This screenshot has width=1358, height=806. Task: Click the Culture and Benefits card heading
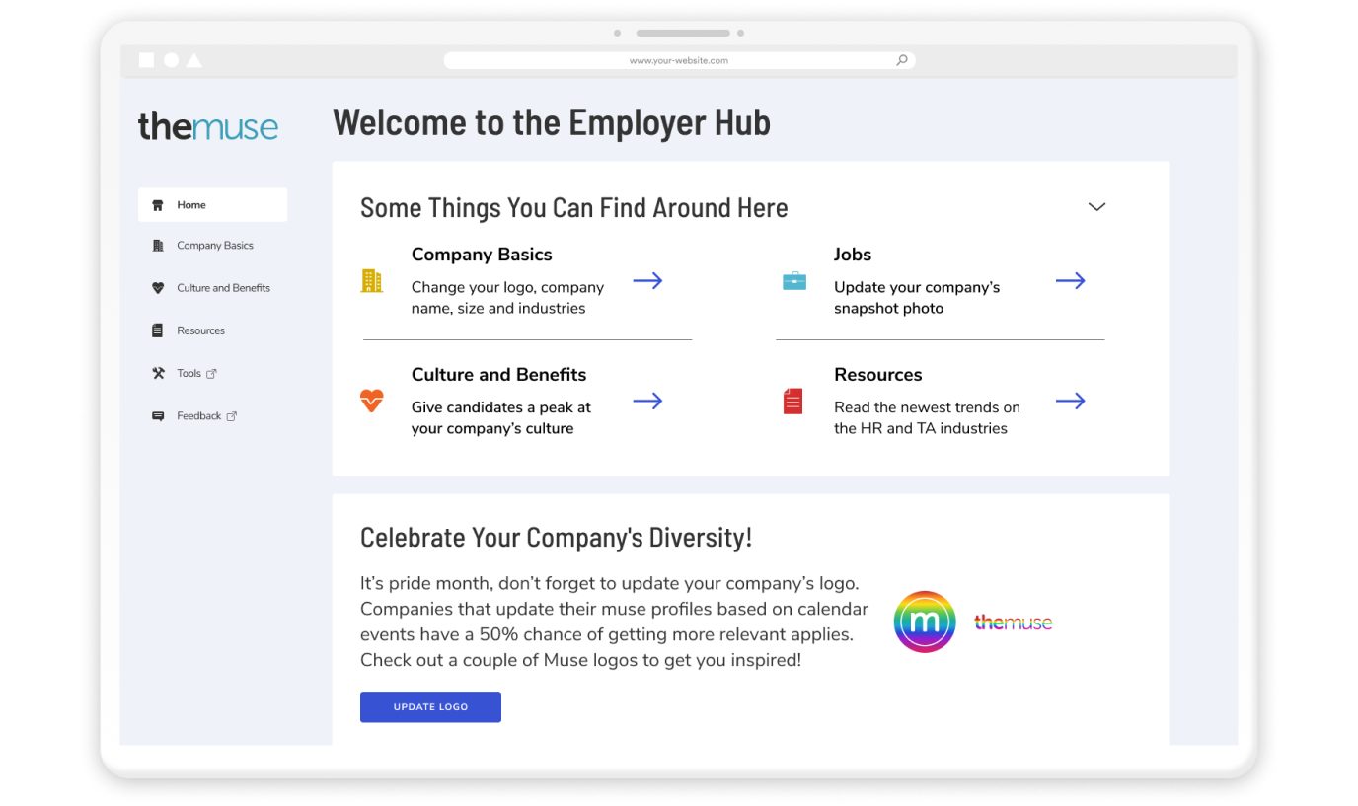pyautogui.click(x=498, y=375)
